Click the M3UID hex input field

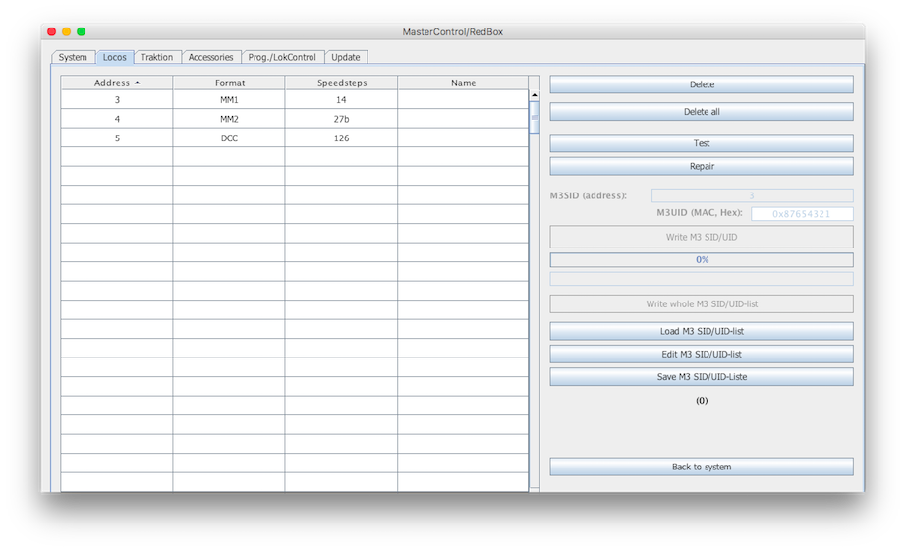click(802, 214)
